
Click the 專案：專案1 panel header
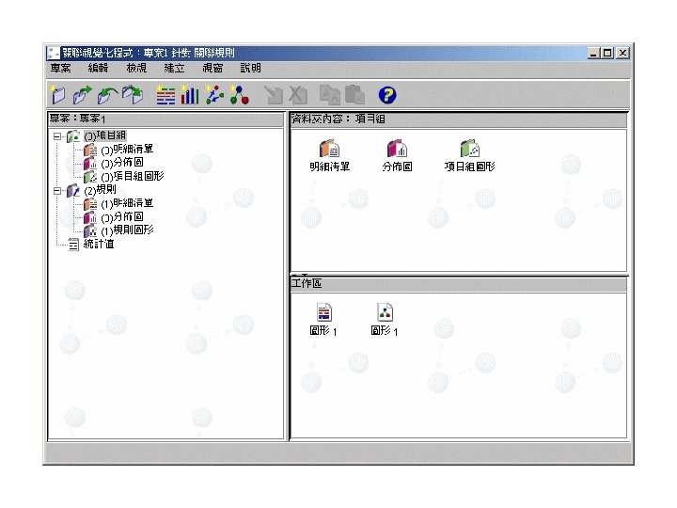[x=165, y=119]
